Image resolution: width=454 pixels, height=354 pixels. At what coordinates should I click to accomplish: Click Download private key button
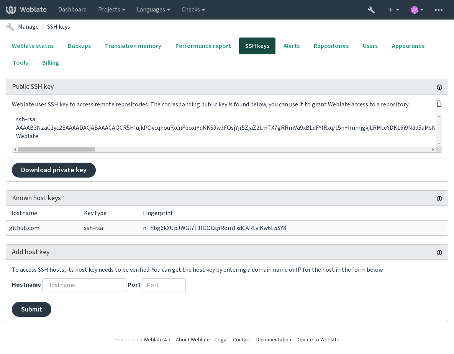[x=54, y=170]
